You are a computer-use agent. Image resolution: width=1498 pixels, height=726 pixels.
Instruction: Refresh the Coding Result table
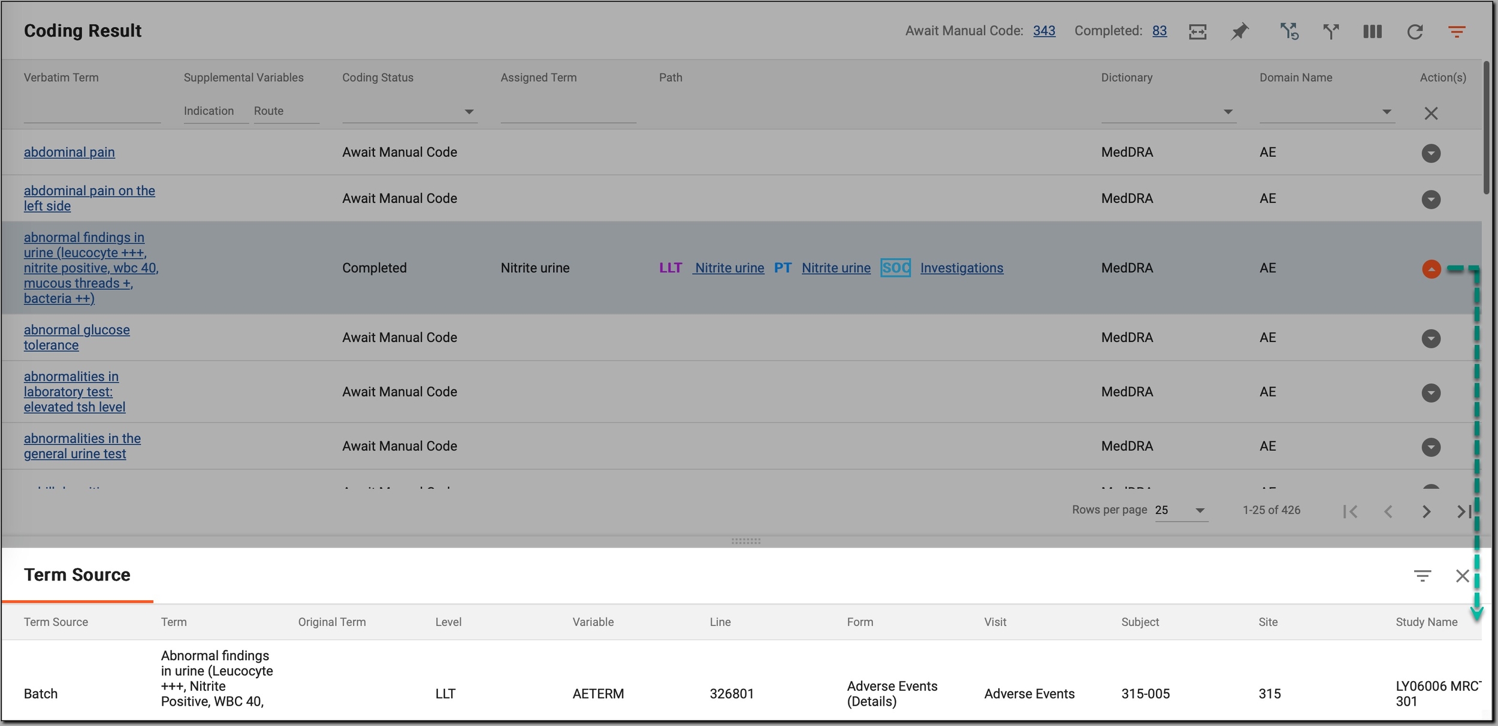pos(1415,32)
